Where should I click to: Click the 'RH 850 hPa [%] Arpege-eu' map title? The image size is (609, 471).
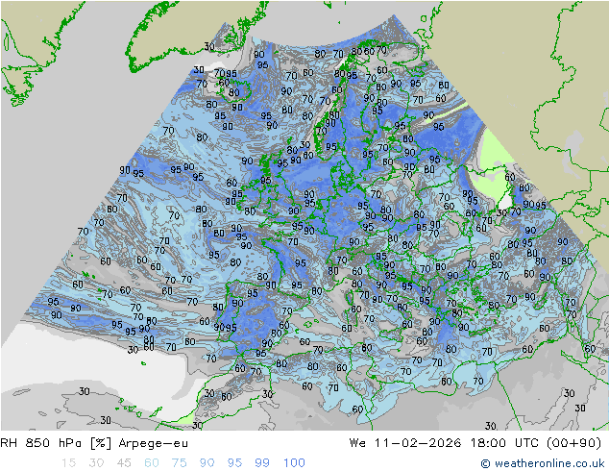[94, 443]
